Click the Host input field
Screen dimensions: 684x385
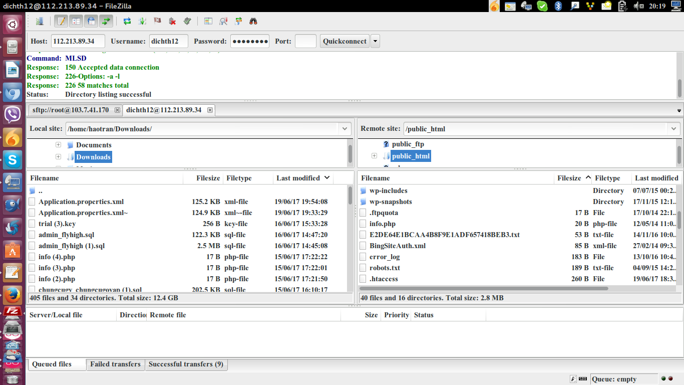[78, 41]
